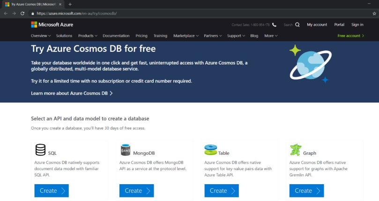Image resolution: width=379 pixels, height=201 pixels.
Task: Click the padlock site security icon
Action: [x=33, y=14]
